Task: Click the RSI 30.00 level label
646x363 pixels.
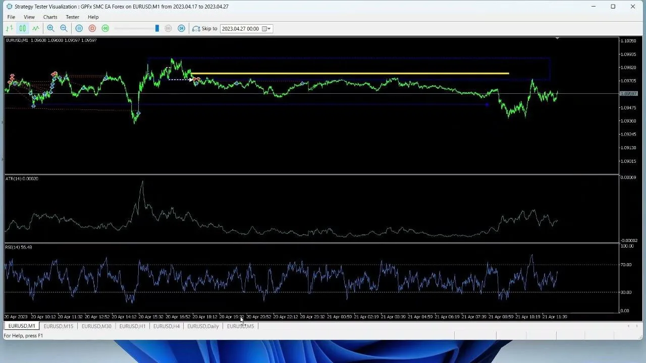Action: click(626, 292)
